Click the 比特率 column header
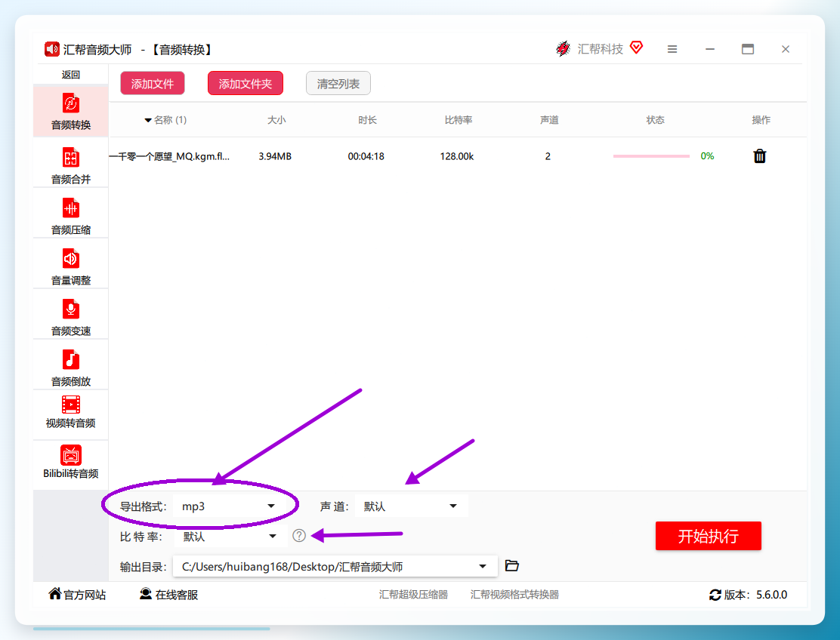 [458, 120]
